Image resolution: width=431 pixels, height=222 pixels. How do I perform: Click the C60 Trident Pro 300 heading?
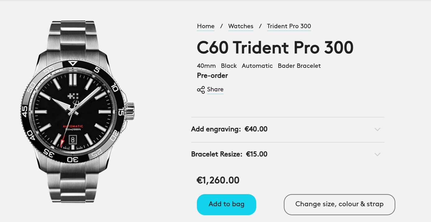275,47
